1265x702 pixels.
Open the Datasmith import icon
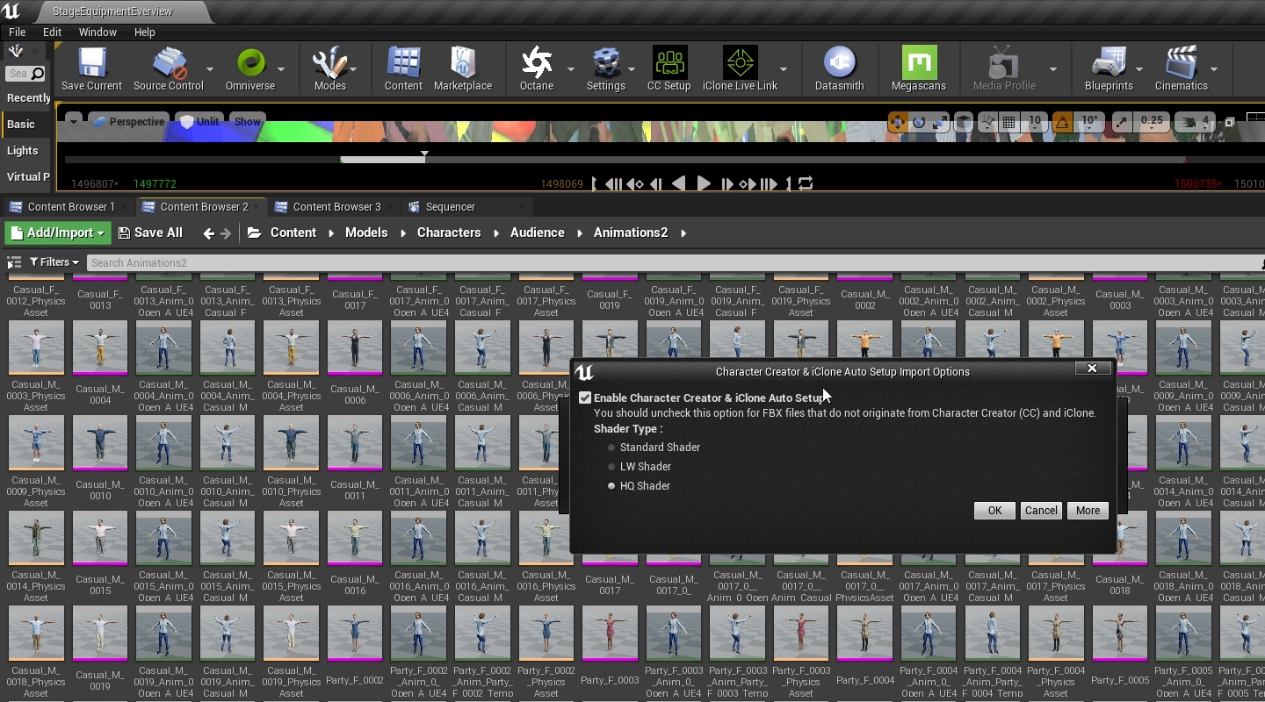pos(839,68)
